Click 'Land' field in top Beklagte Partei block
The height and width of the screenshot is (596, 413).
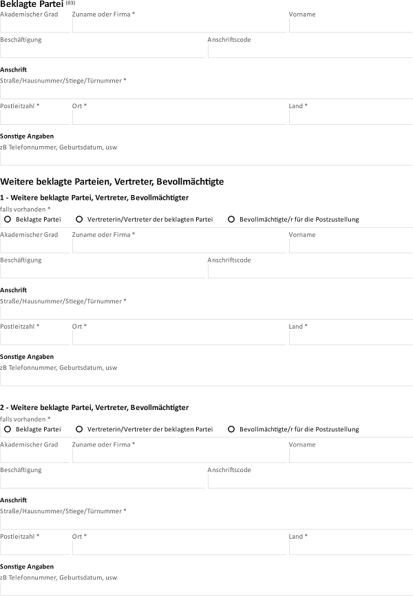point(350,117)
